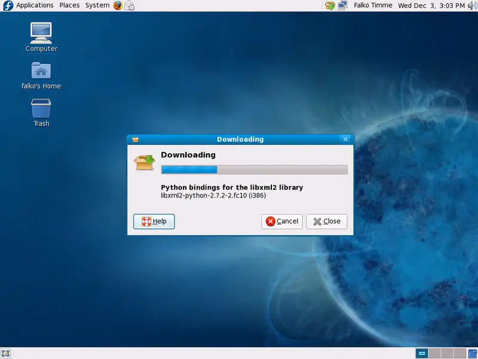This screenshot has width=478, height=359.
Task: Open the trash applet in bottom panel
Action: point(473,354)
